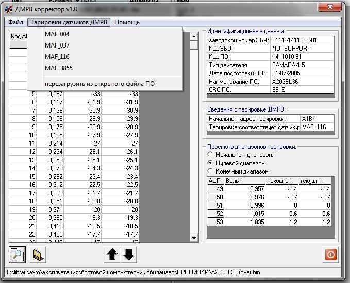Click the 0,957 volt cell
350x283 pixels.
click(245, 189)
